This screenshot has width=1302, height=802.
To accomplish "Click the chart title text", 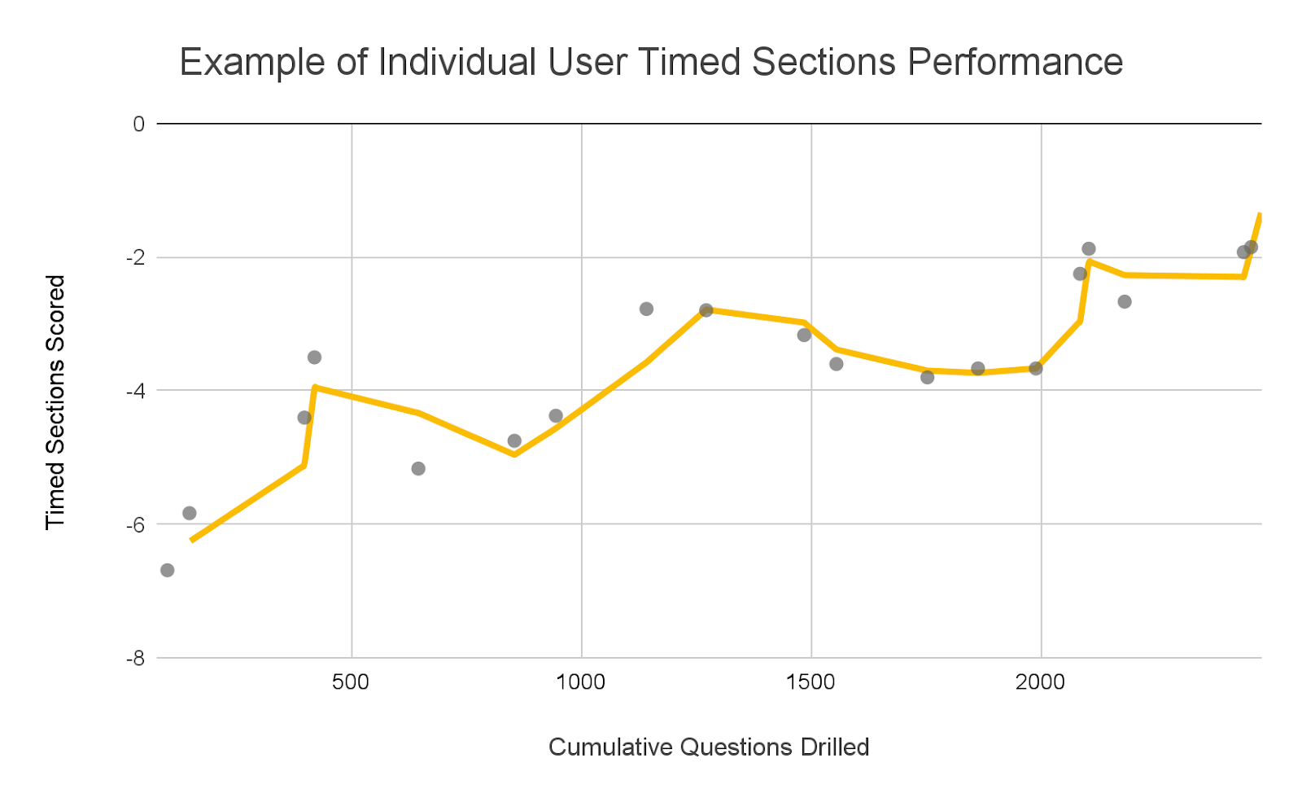I will (x=651, y=62).
